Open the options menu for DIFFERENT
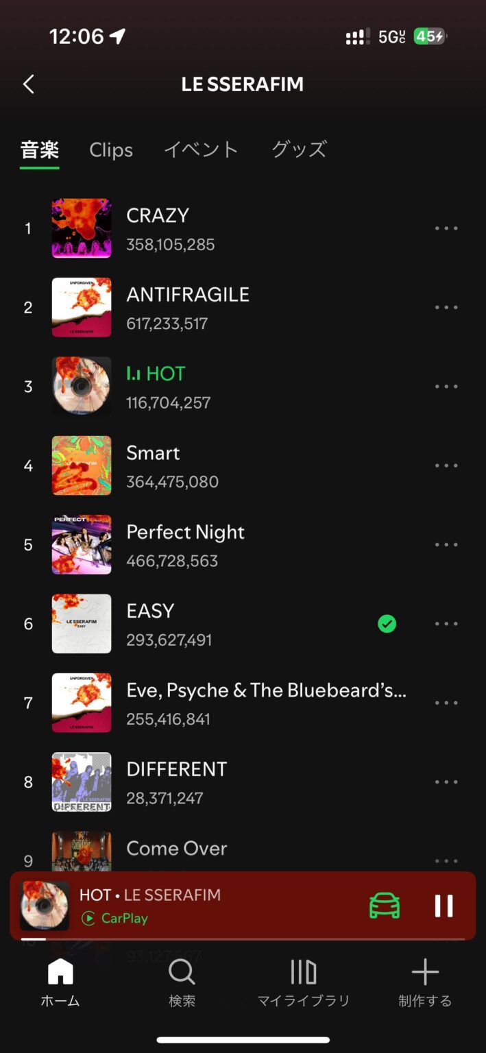This screenshot has width=486, height=1053. [x=446, y=782]
